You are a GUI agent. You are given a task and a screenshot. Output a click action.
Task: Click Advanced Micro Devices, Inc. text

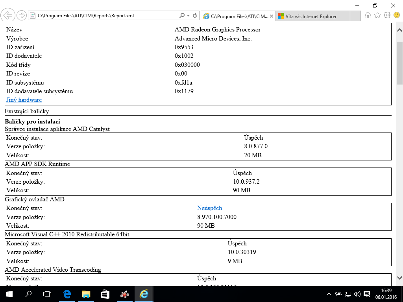(213, 39)
